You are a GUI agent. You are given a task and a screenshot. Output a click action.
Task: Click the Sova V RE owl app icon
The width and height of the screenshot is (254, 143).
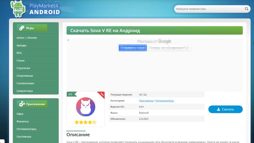(86, 107)
